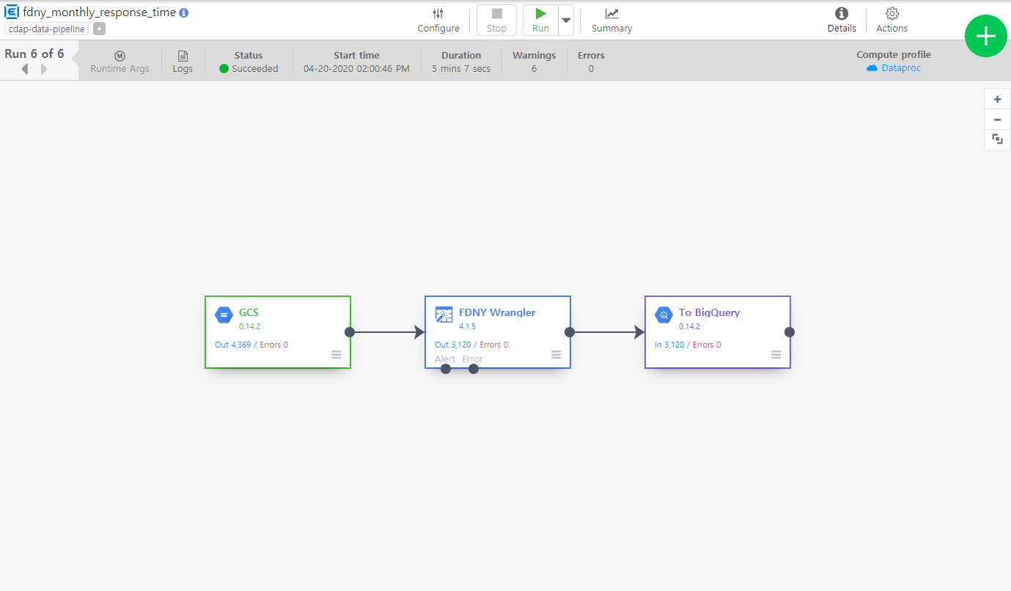Screen dimensions: 1011x591
Task: Select the FDNY Wrangler node title
Action: tap(497, 312)
